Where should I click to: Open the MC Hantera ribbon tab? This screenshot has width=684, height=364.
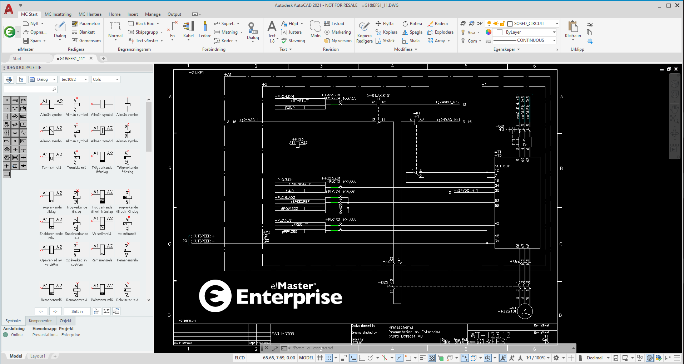pyautogui.click(x=90, y=14)
